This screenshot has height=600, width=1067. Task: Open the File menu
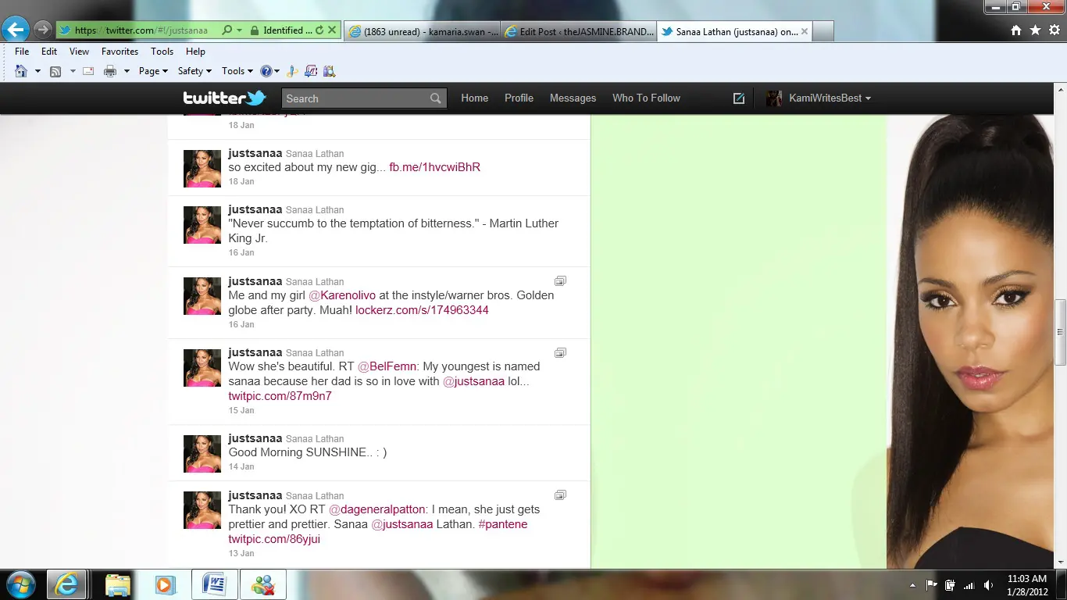tap(22, 52)
